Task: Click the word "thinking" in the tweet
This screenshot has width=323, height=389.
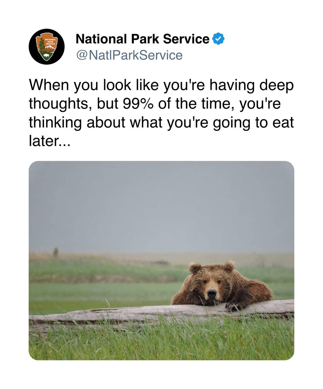Action: coord(55,123)
